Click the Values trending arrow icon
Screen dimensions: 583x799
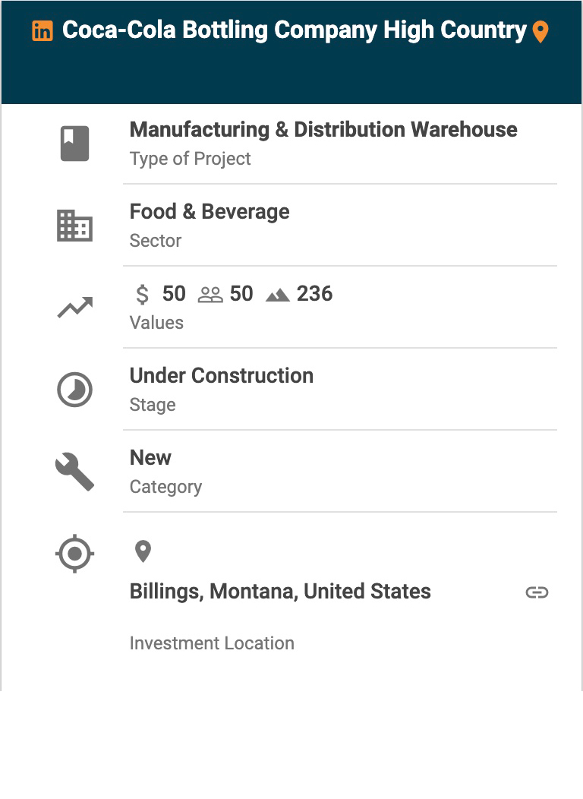coord(74,308)
